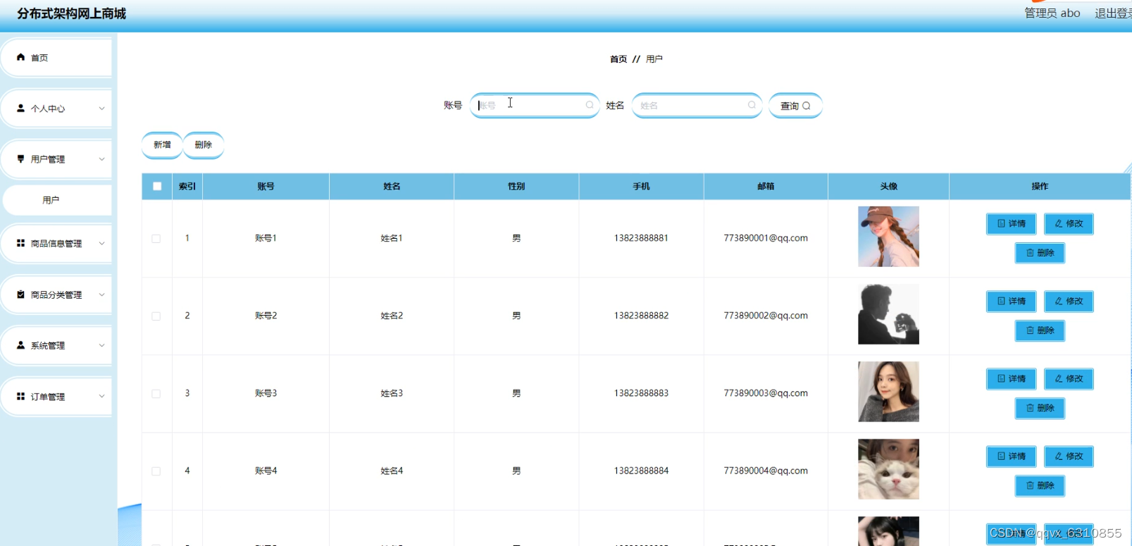This screenshot has height=546, width=1132.
Task: Open the 系统管理 menu
Action: 56,345
